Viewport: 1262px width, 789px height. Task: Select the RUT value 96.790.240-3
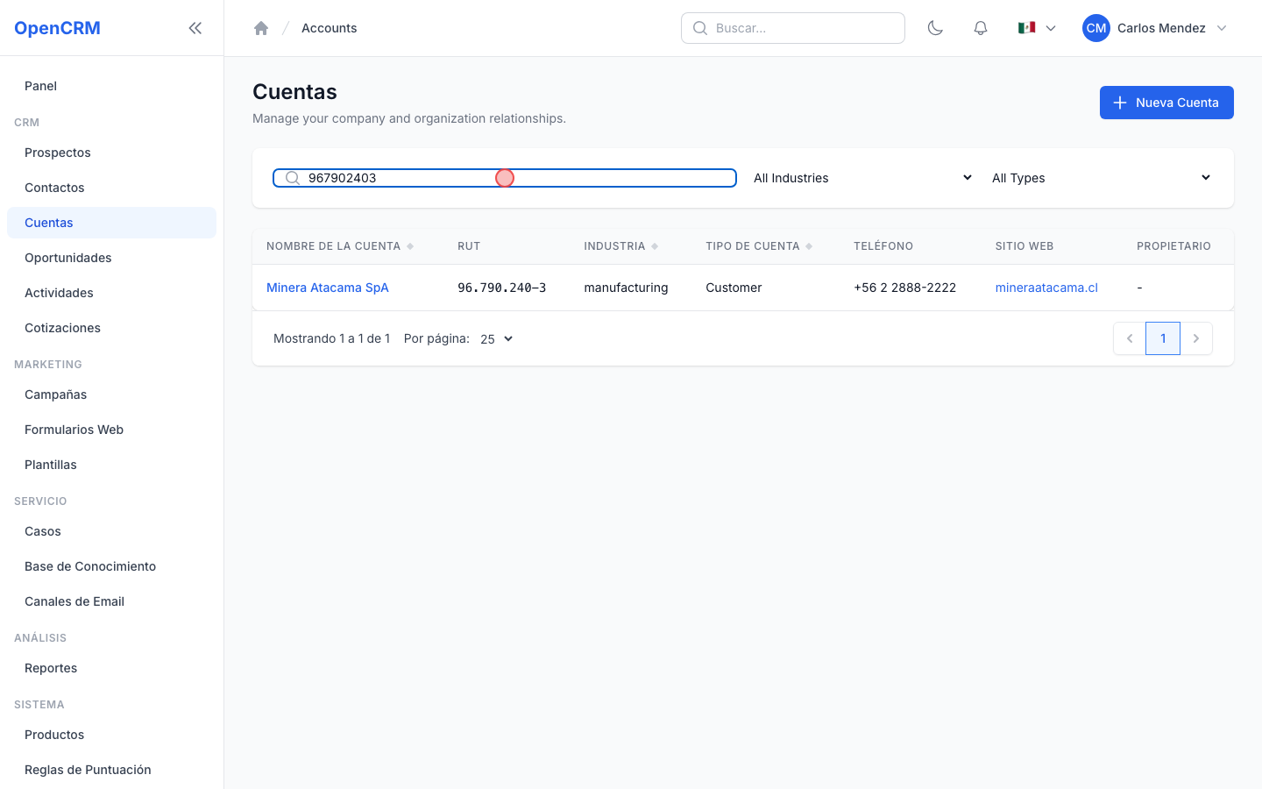[502, 288]
